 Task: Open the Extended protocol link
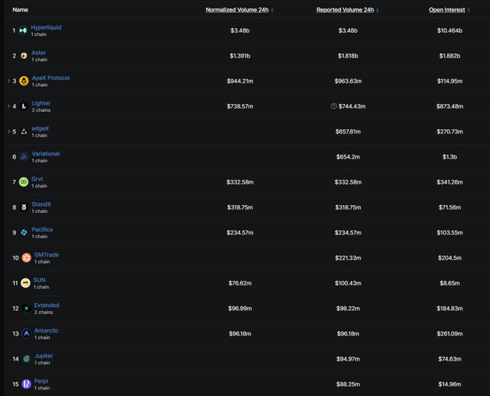(47, 305)
